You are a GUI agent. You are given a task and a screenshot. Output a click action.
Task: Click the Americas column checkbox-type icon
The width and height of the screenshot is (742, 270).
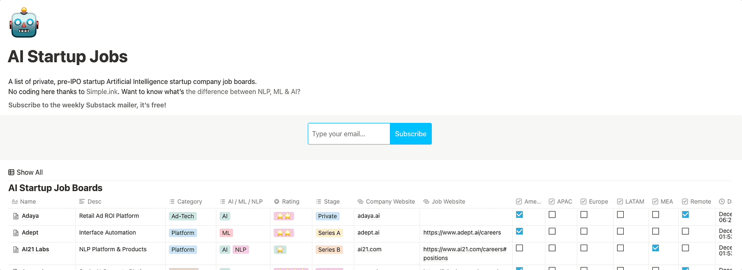click(x=519, y=202)
